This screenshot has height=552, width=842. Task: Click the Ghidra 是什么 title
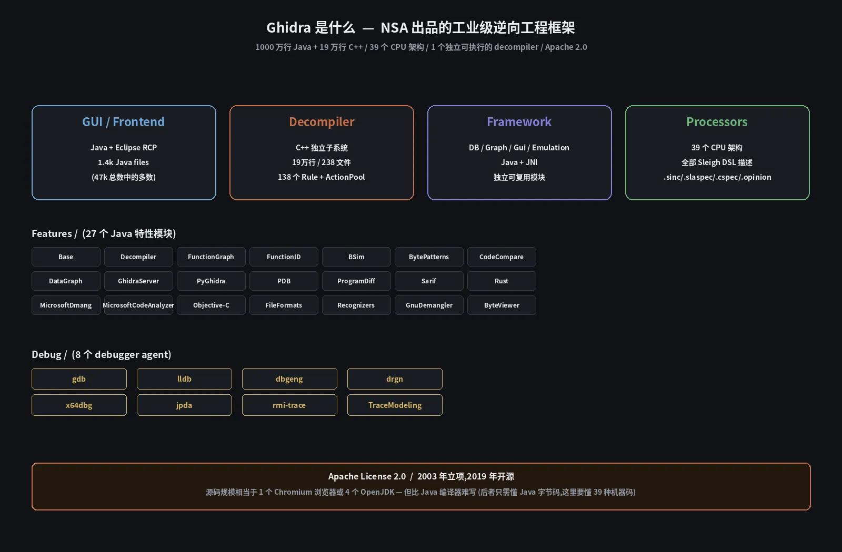(x=421, y=27)
